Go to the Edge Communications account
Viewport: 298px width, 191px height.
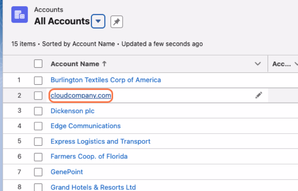tap(85, 126)
